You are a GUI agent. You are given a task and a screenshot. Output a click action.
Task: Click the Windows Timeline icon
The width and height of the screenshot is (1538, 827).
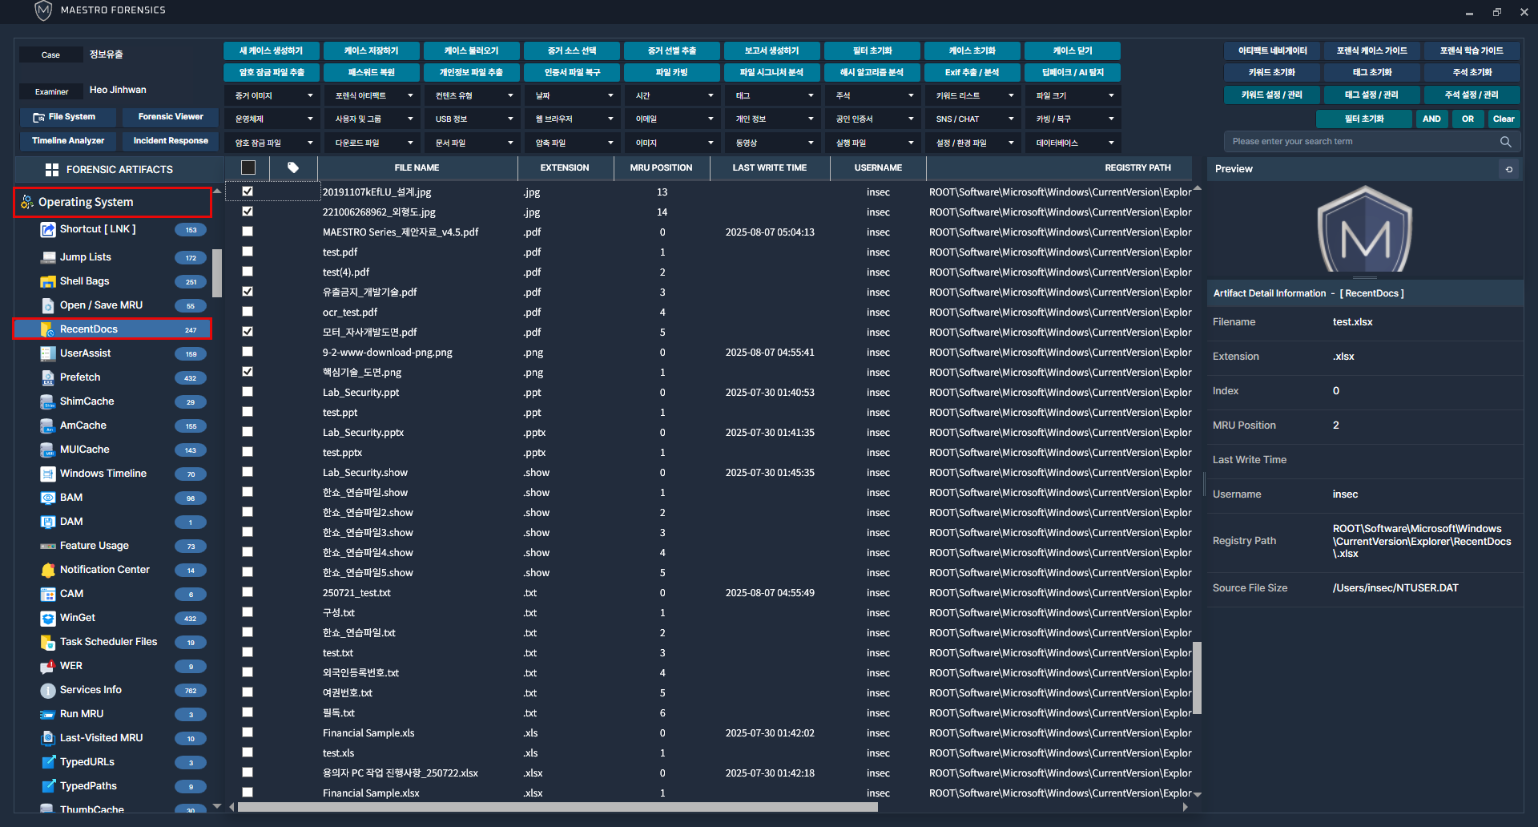click(x=47, y=474)
